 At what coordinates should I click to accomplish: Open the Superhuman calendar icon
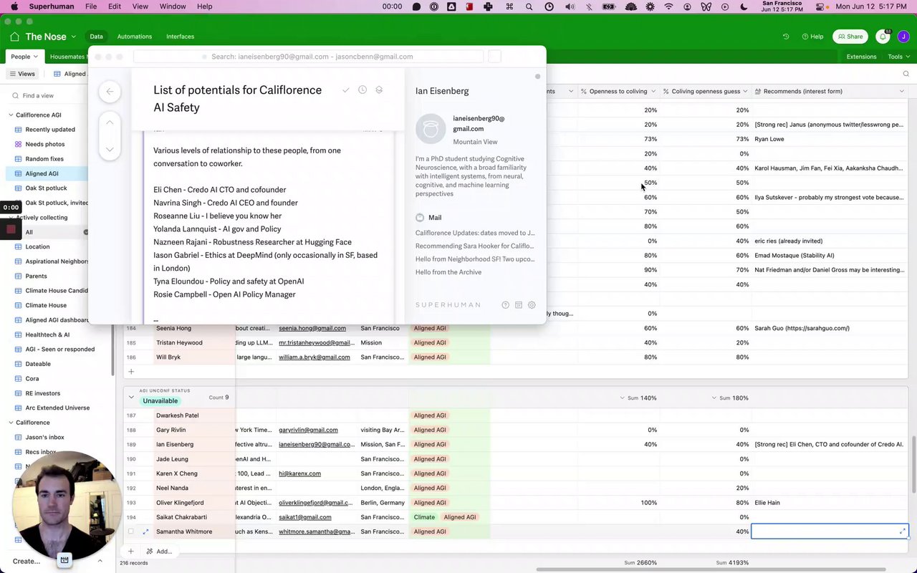click(519, 305)
